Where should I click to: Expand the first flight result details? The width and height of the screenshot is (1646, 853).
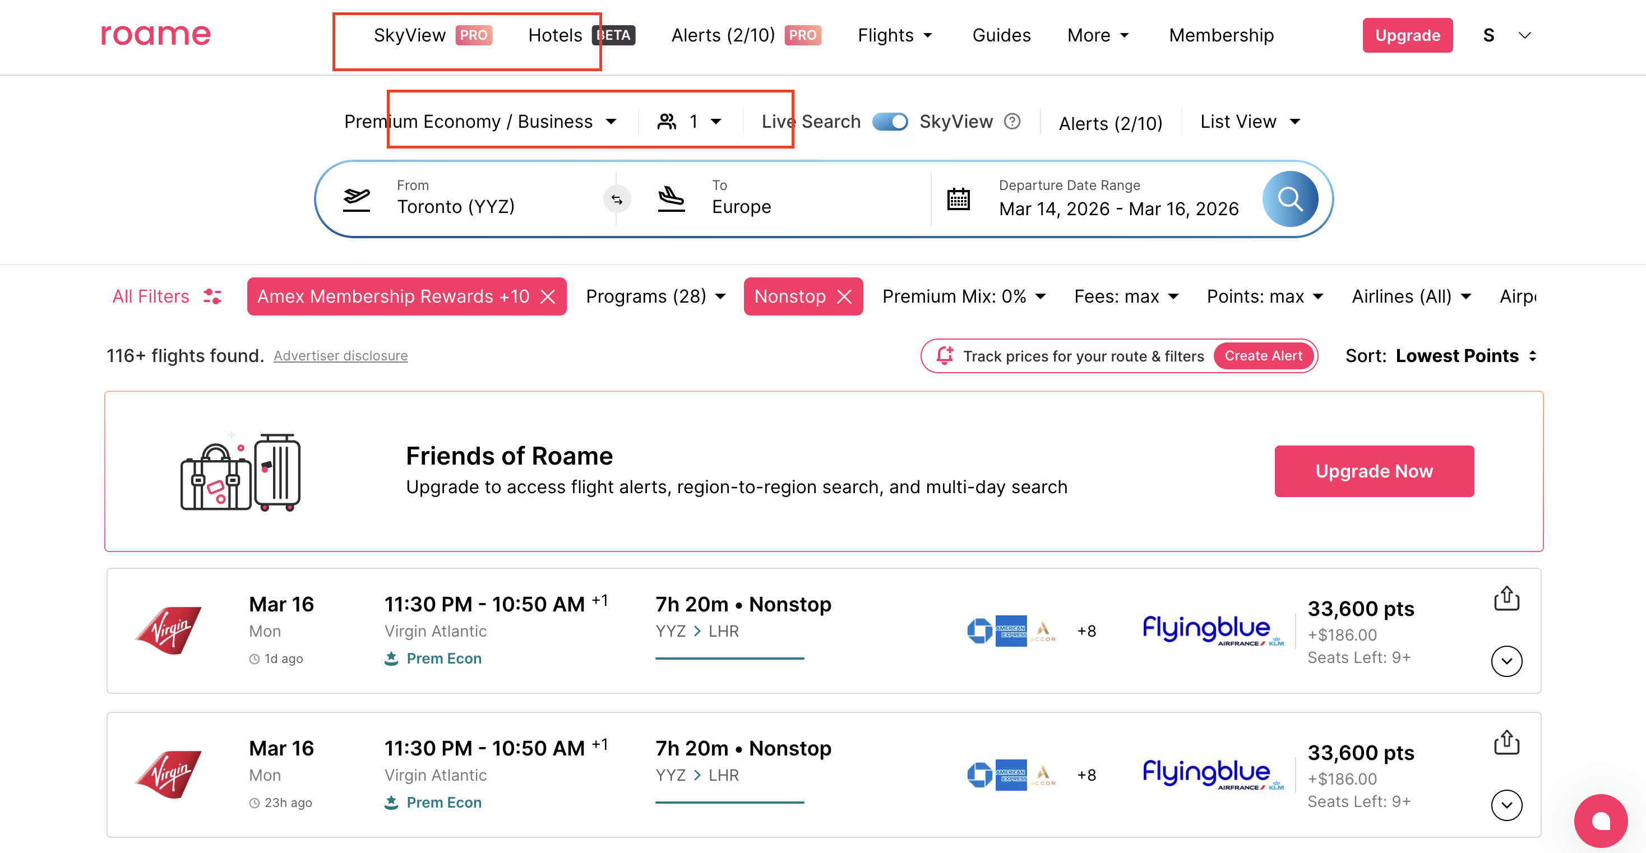[1506, 661]
